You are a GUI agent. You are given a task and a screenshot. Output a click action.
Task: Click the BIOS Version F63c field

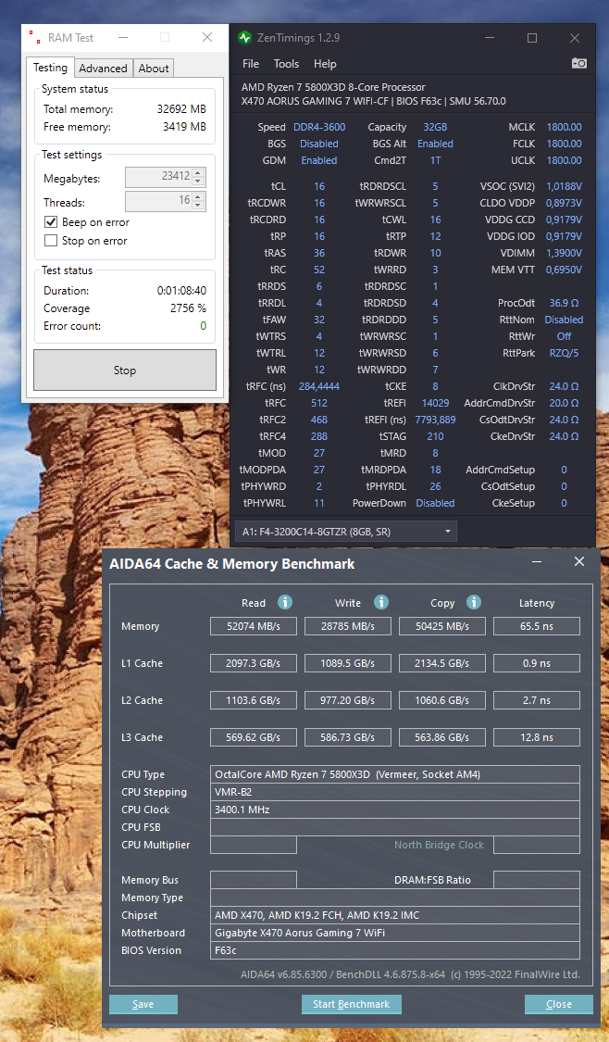(395, 950)
